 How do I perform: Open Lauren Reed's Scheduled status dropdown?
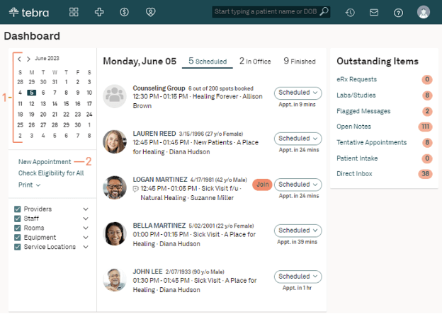(x=297, y=139)
